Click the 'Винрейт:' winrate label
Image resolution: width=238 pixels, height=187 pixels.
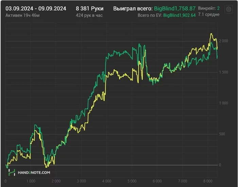coord(207,8)
